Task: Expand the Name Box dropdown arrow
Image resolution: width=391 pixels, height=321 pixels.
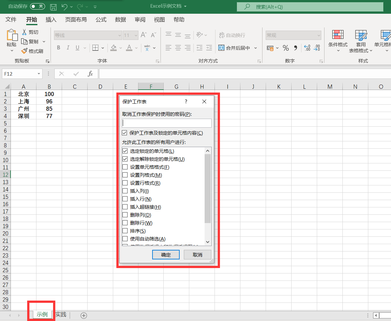Action: 39,74
